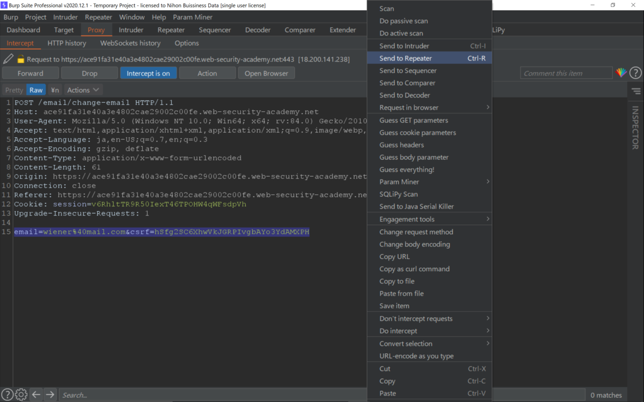Choose Send to Decoder
Viewport: 644px width, 402px height.
[429, 95]
